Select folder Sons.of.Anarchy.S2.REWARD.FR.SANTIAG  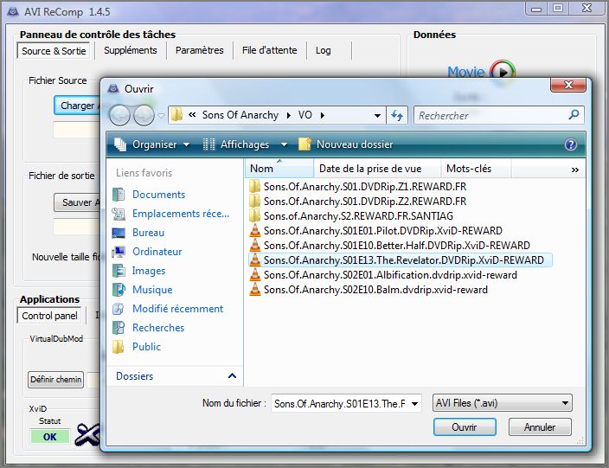(x=358, y=216)
